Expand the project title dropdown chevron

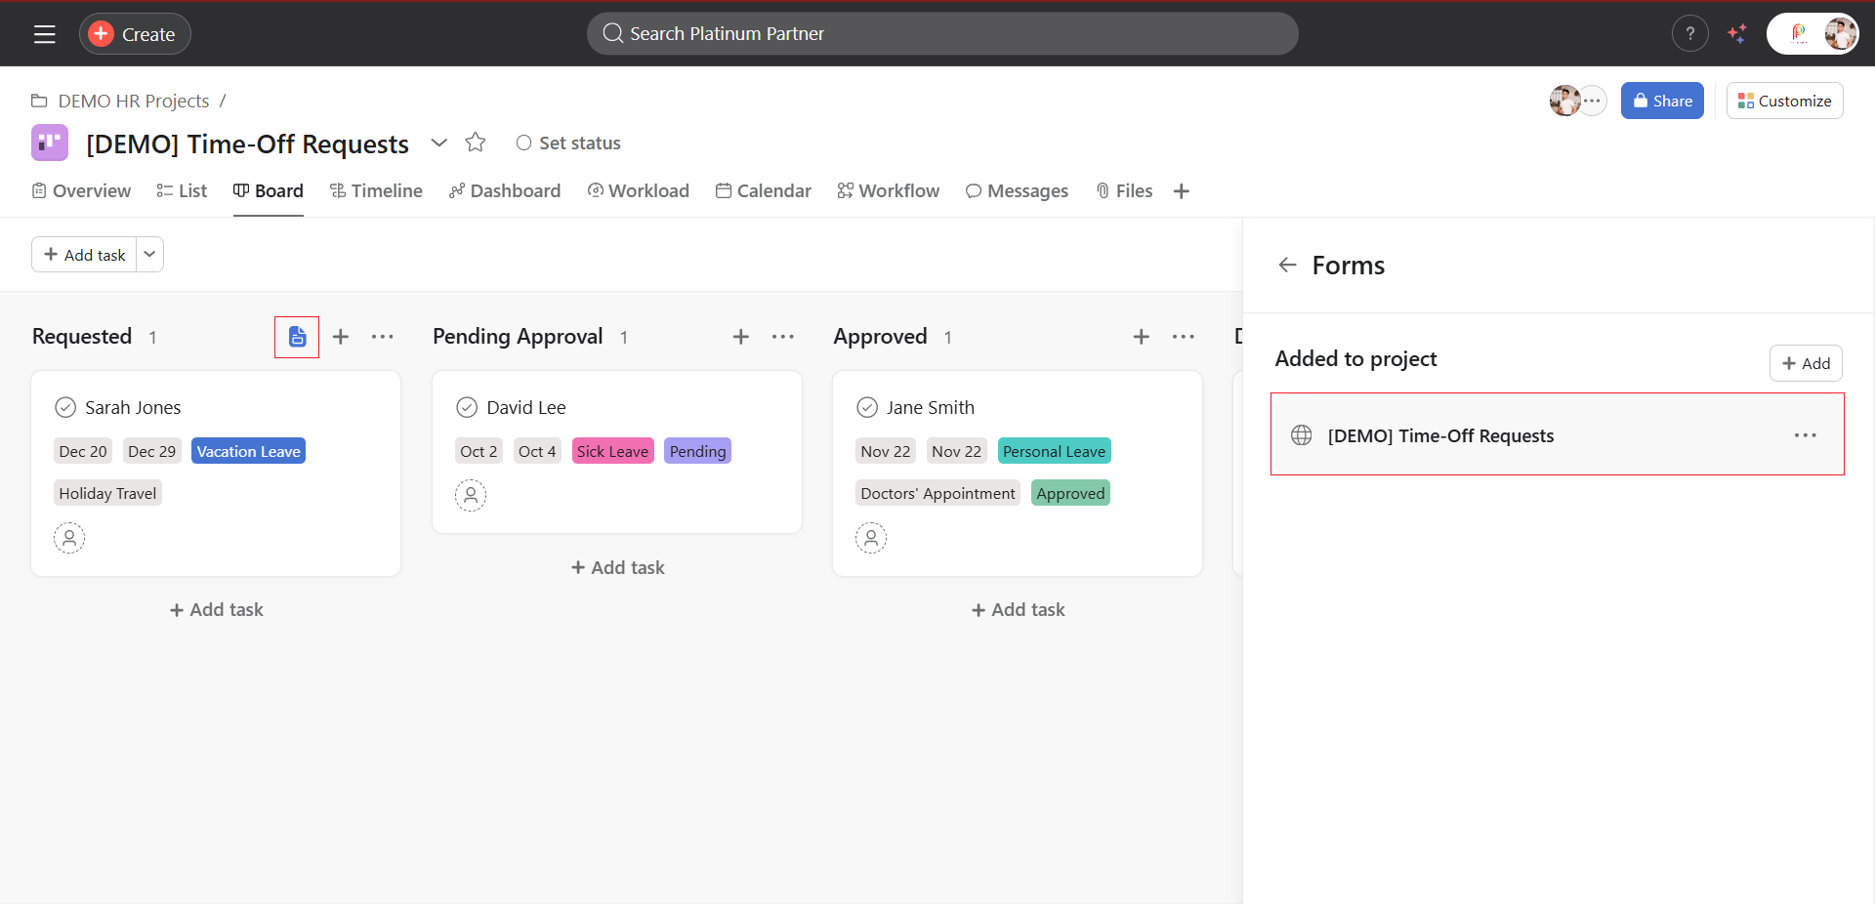[x=439, y=143]
